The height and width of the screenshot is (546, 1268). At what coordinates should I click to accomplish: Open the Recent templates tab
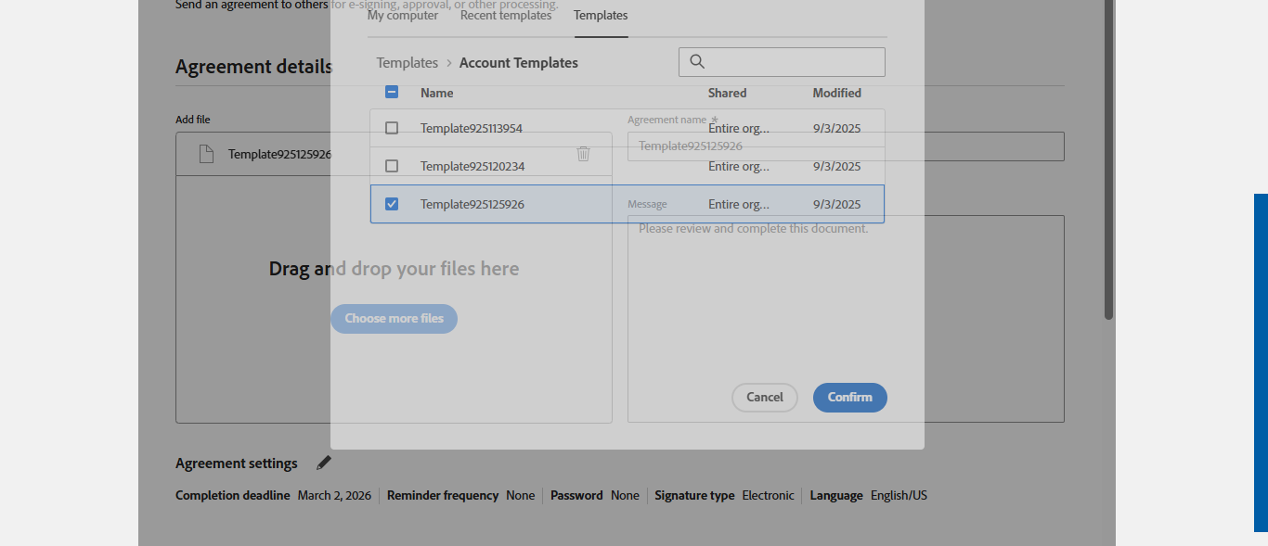coord(506,16)
